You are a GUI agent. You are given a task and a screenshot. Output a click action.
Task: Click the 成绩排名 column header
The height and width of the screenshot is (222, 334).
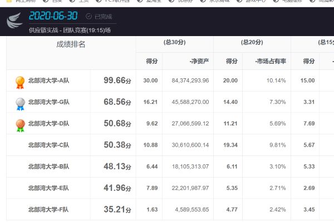pyautogui.click(x=71, y=44)
